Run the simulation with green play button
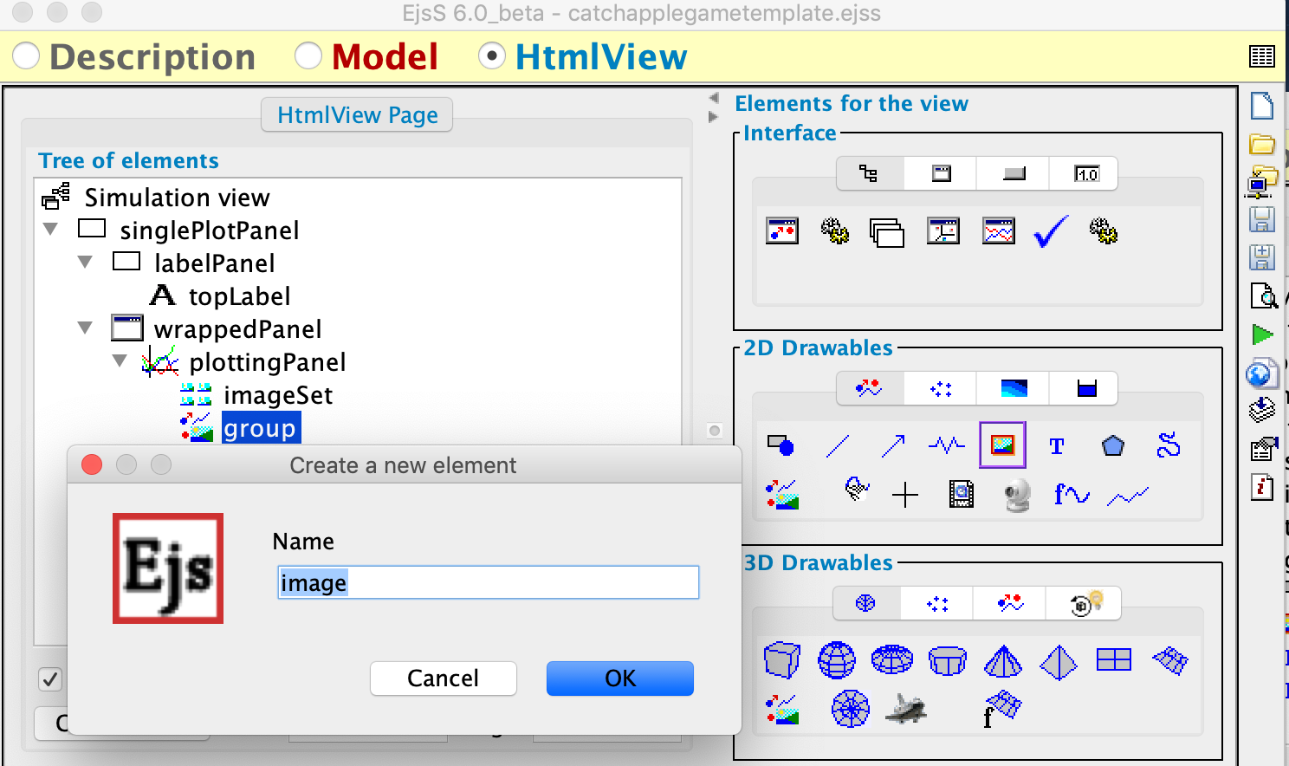Viewport: 1289px width, 766px height. point(1262,334)
